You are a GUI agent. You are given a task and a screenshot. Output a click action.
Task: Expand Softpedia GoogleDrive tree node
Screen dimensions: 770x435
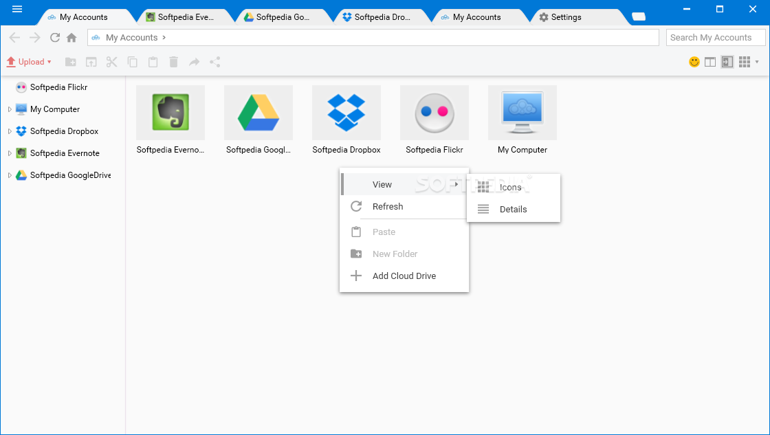(10, 175)
